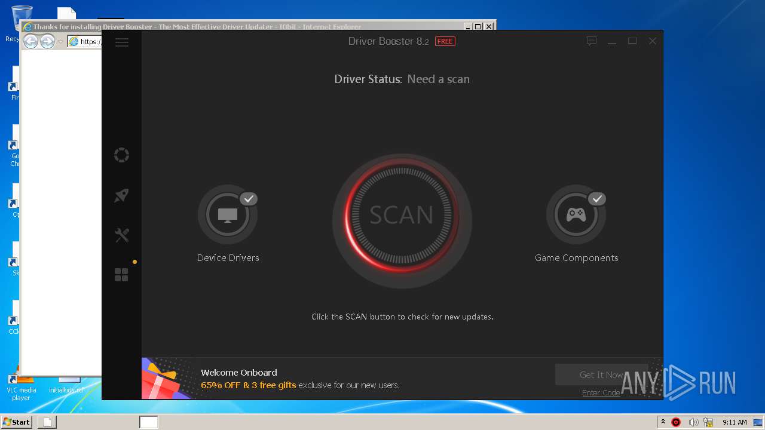This screenshot has height=430, width=765.
Task: Minimize the Driver Booster window
Action: [x=612, y=41]
